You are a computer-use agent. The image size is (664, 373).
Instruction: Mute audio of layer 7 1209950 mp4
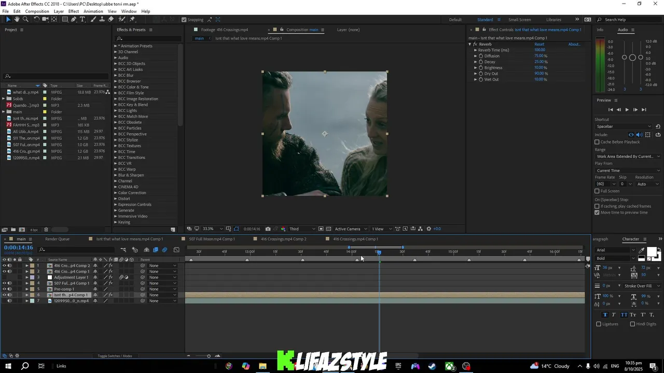[9, 301]
